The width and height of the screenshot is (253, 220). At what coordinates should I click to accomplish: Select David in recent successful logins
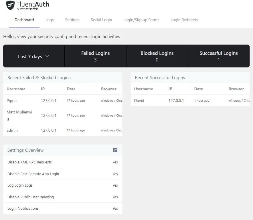click(139, 101)
